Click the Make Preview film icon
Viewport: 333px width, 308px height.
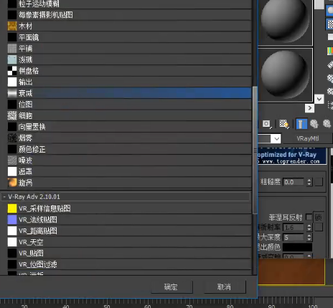(x=330, y=64)
